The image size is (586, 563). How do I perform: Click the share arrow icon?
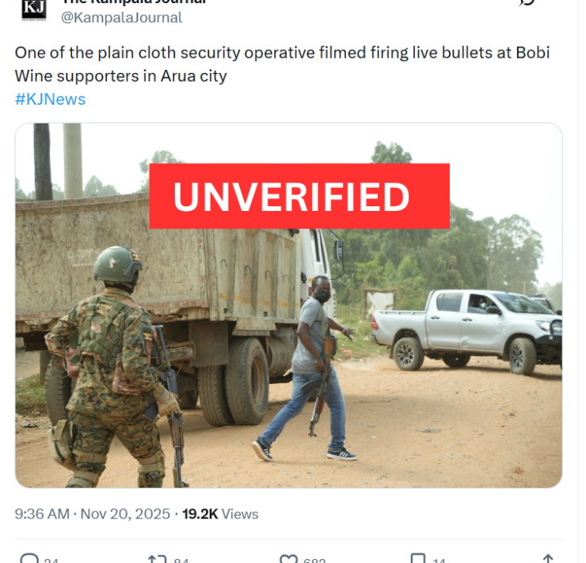(547, 558)
